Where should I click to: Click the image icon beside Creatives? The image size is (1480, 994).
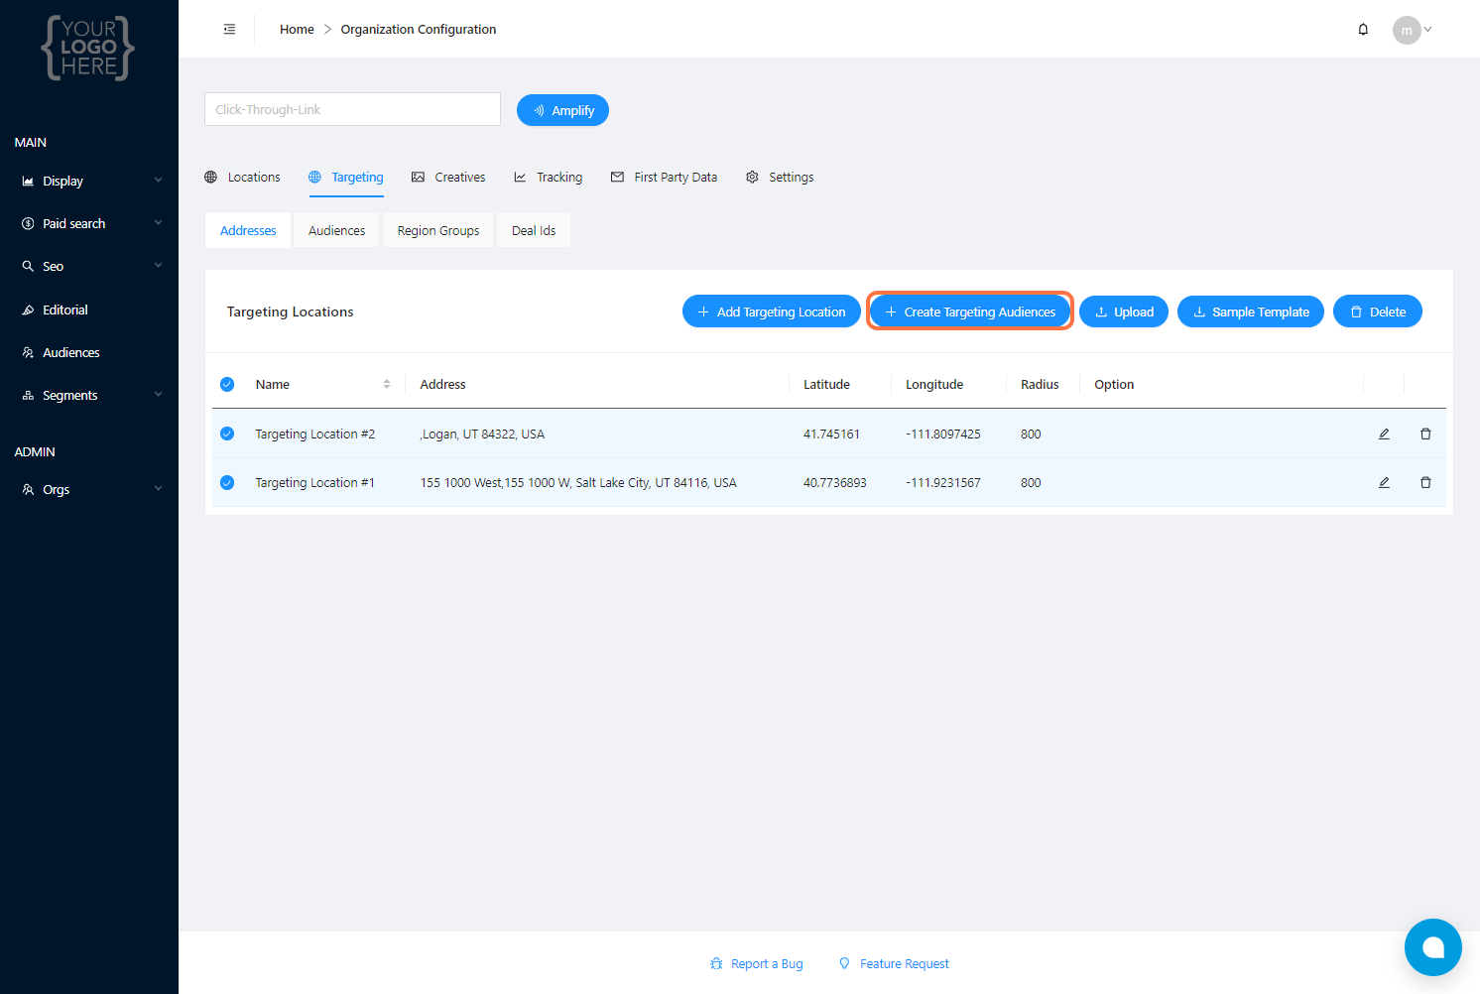418,178
